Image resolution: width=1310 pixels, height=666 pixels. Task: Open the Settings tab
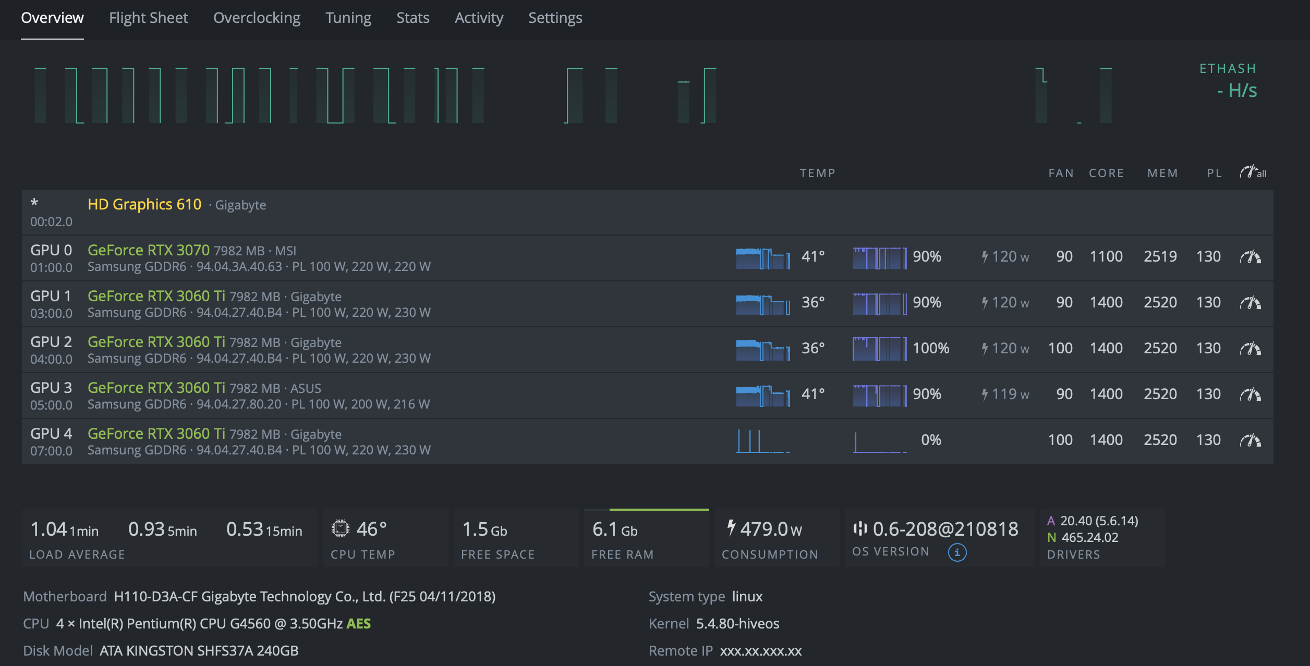click(x=555, y=18)
